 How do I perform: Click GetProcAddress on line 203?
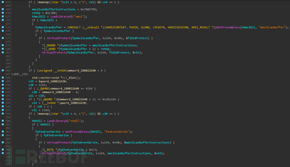(77, 132)
